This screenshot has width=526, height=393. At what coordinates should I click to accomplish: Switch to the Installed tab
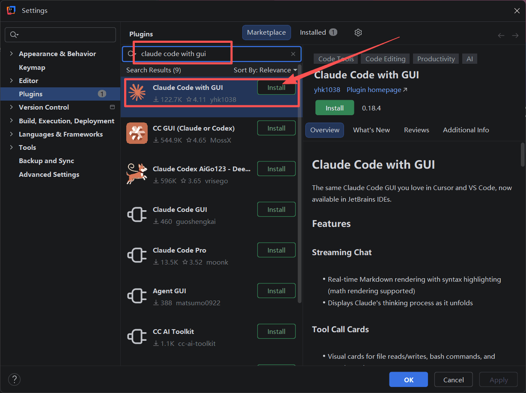[x=318, y=33]
